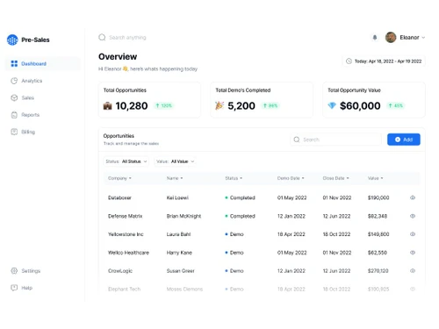Viewport: 439px width, 329px height.
Task: Click the Laura Bahl name cell
Action: click(178, 234)
